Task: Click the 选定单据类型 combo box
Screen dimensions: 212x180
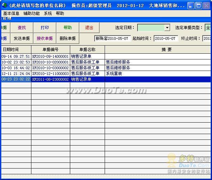Action: [x=208, y=28]
